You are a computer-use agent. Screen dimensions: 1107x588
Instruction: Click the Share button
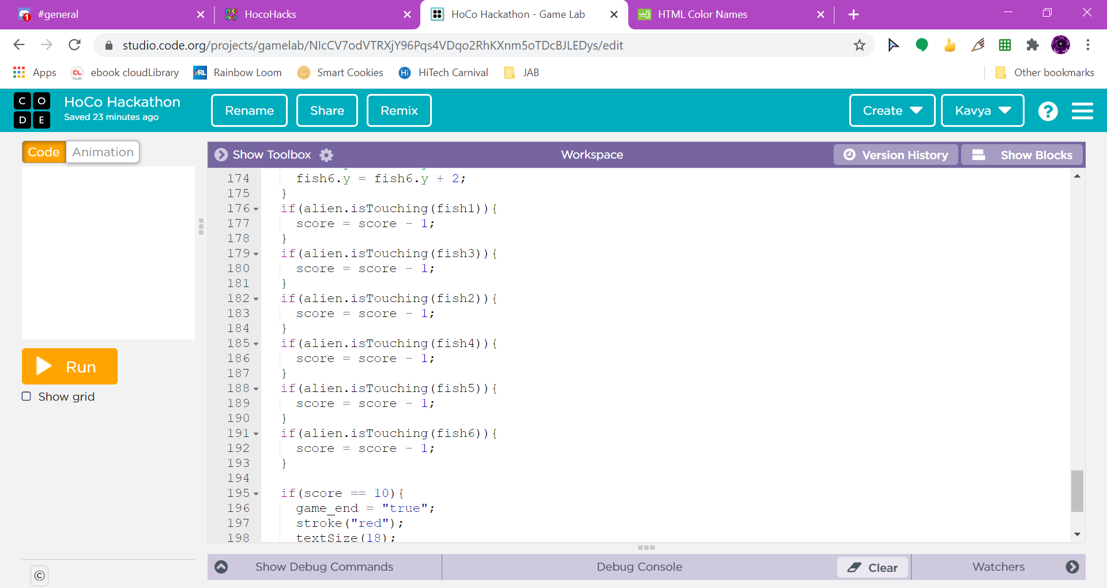[327, 111]
